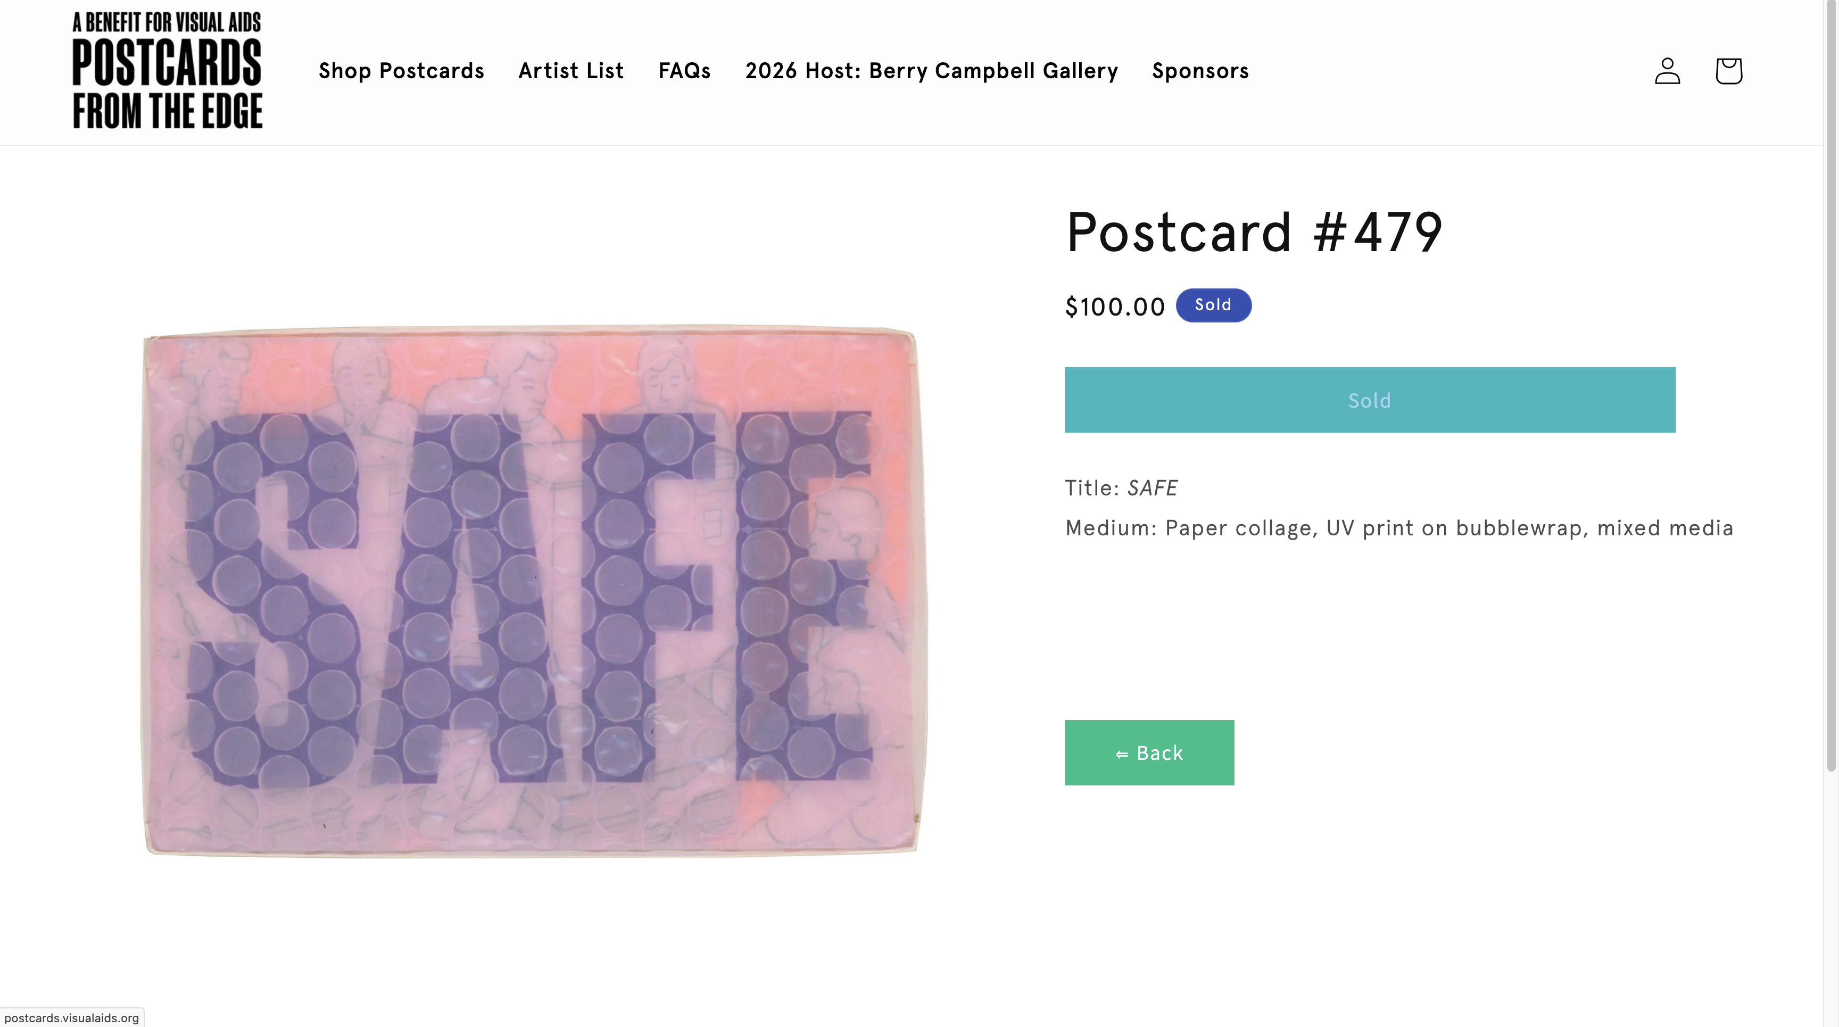1839x1027 pixels.
Task: Click the Title: SAFE text line
Action: click(x=1121, y=488)
